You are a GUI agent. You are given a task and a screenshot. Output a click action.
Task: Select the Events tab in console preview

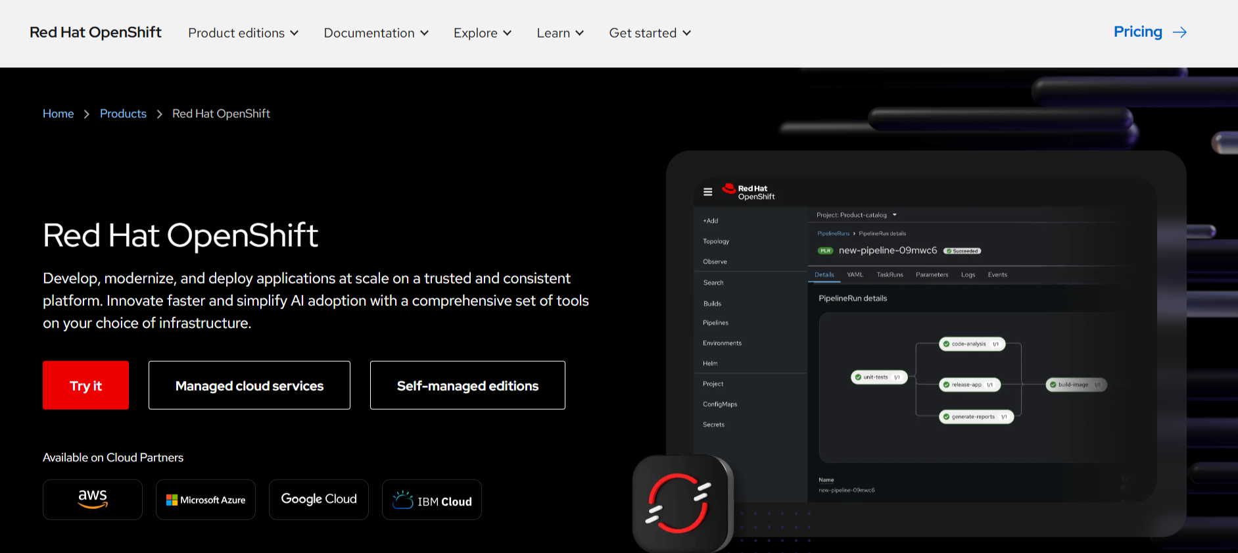[x=997, y=275]
